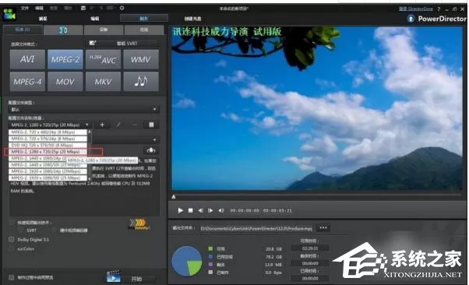Screen dimensions: 469x285
Task: Click the save project toolbar icon
Action: click(83, 8)
